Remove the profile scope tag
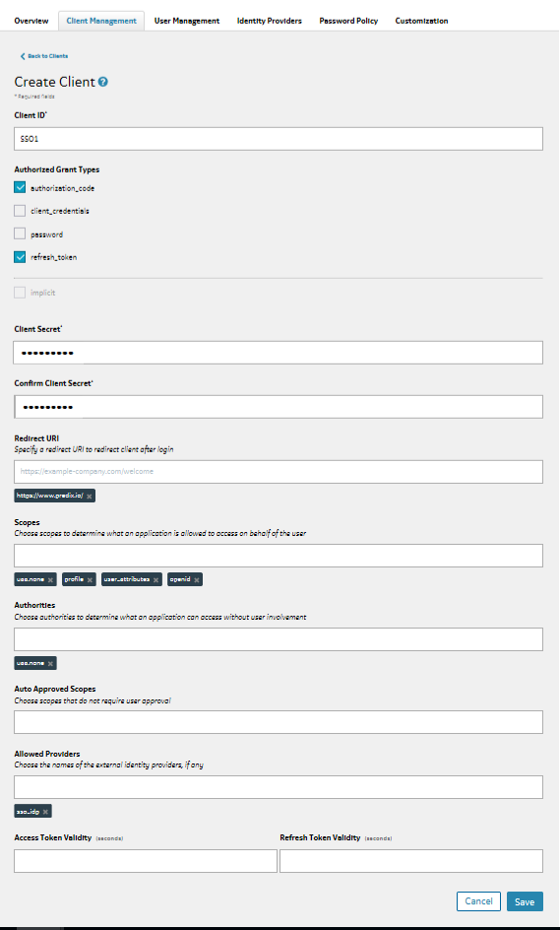Viewport: 560px width, 930px height. [91, 580]
